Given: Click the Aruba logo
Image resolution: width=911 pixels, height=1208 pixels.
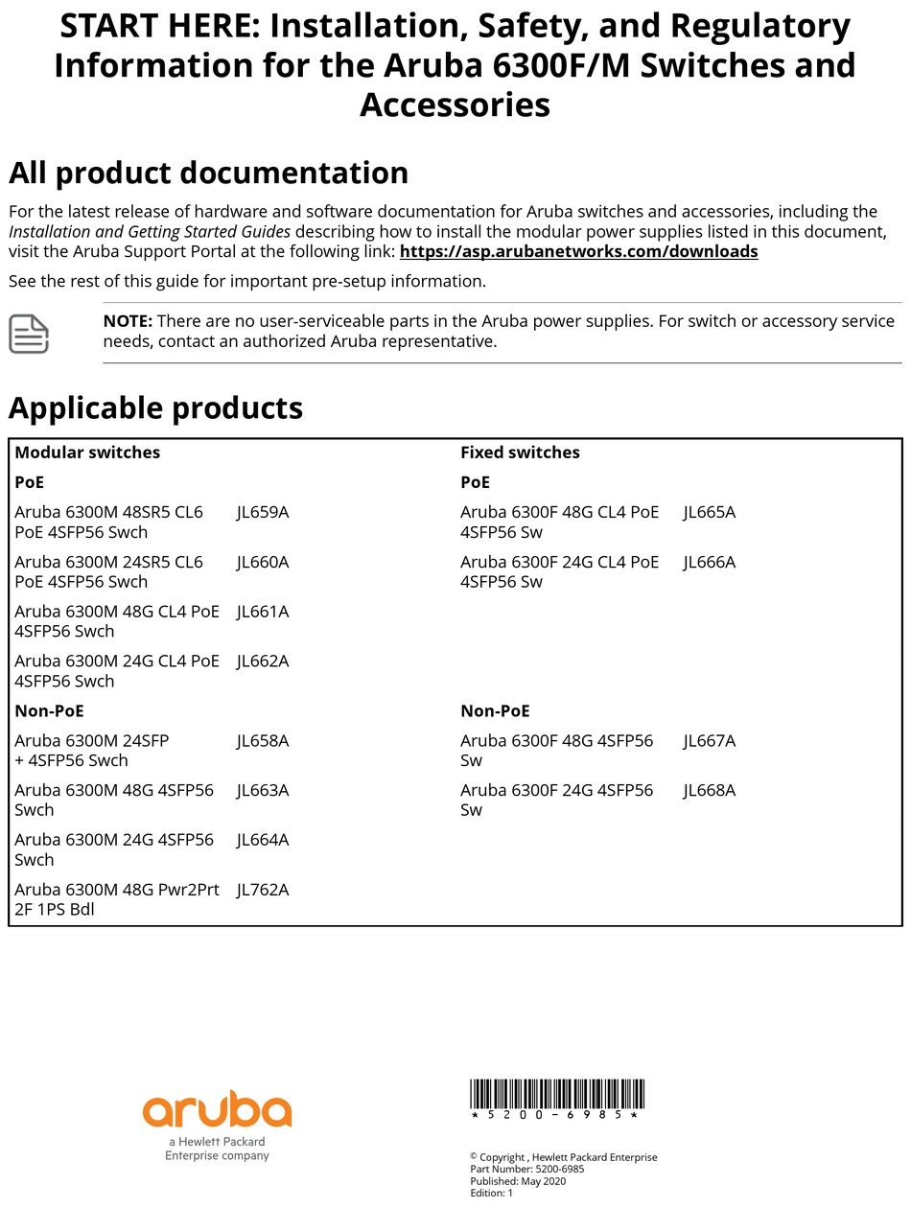Looking at the screenshot, I should [x=217, y=1109].
